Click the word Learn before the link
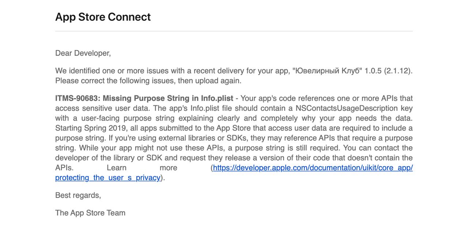The width and height of the screenshot is (468, 237). click(117, 168)
